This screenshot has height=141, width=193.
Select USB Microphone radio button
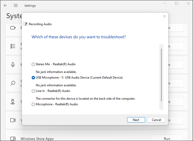coord(33,78)
